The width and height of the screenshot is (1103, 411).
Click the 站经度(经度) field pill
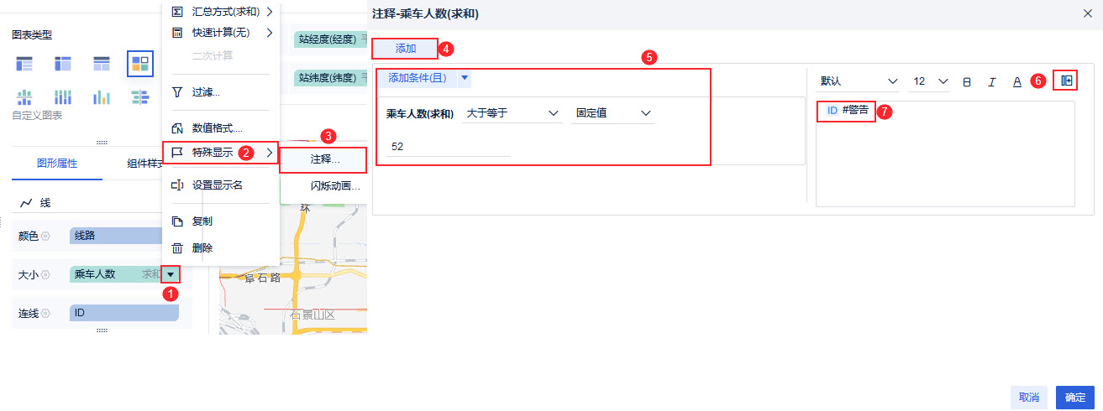329,39
